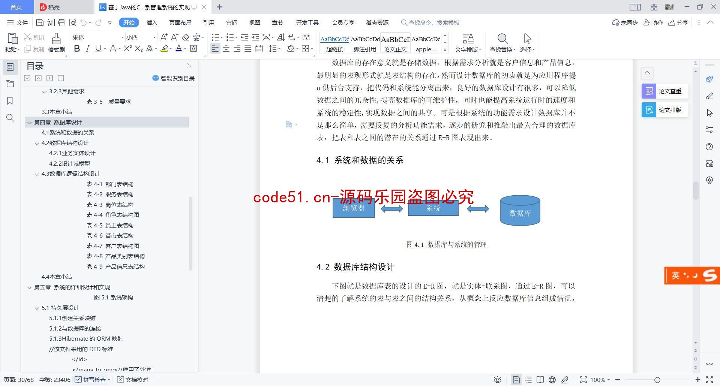This screenshot has width=720, height=386.
Task: Click 智能识别目录 button
Action: click(173, 78)
